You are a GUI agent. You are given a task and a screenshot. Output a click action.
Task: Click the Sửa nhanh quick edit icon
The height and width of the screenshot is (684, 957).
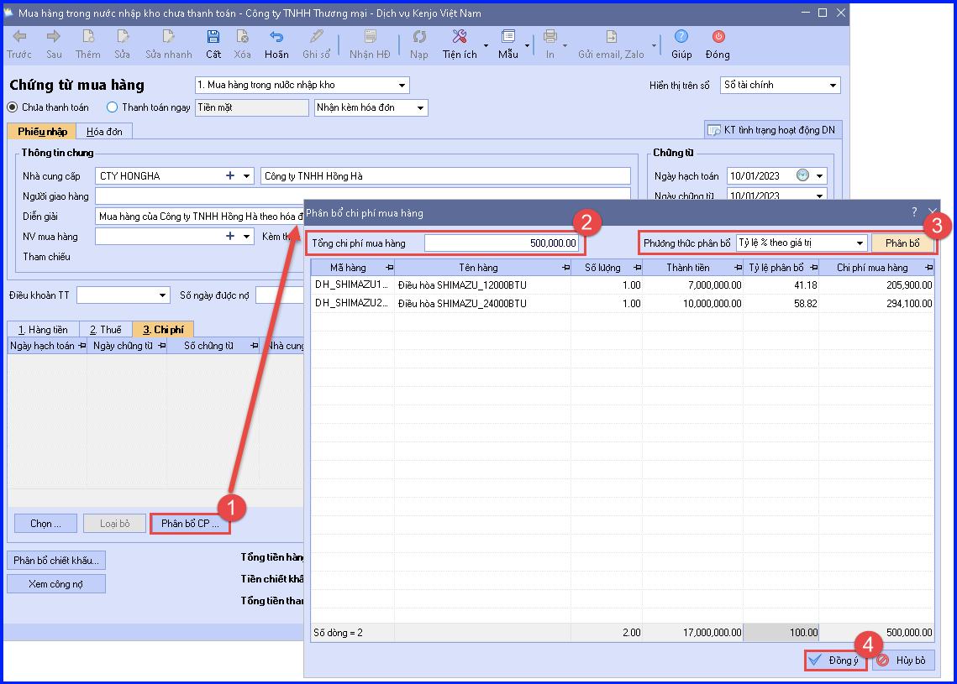click(168, 37)
